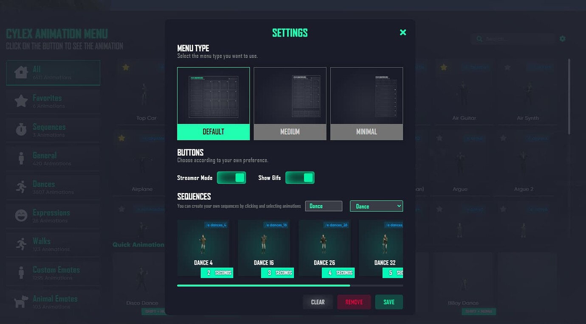Favorite Air Synth with its star icon

pos(507,67)
